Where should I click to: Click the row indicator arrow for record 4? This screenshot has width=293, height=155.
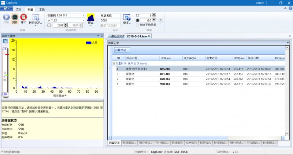[x=110, y=68]
